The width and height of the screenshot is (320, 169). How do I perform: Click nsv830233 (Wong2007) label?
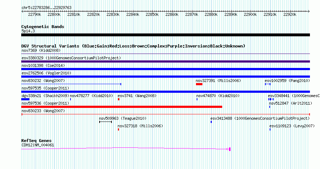coord(43,111)
